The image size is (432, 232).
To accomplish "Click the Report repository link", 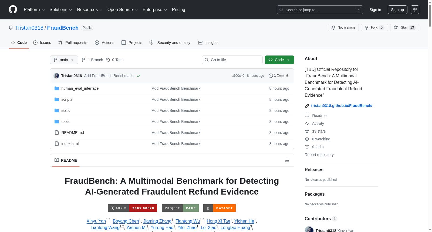I will coord(319,155).
